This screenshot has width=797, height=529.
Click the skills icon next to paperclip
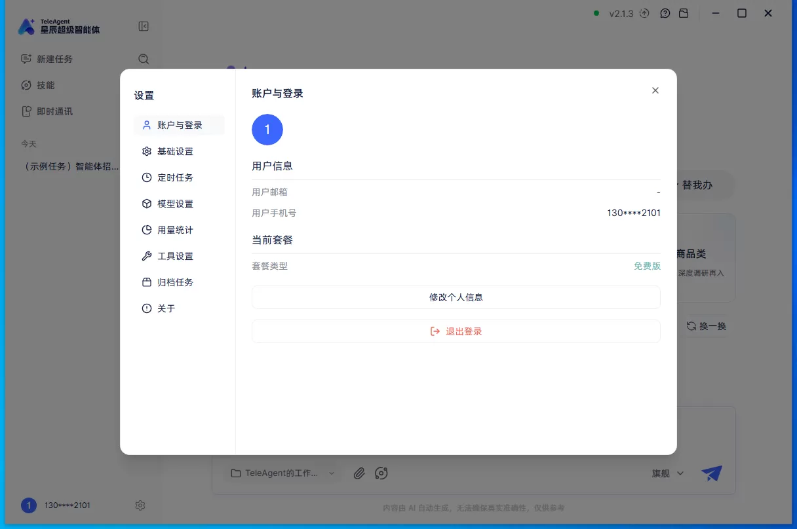tap(381, 473)
